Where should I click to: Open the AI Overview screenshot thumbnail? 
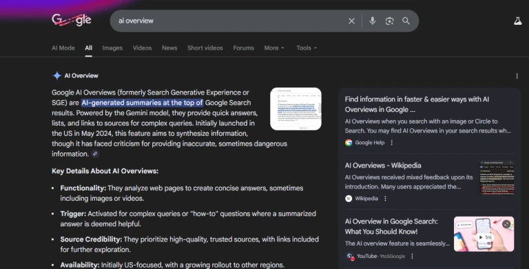point(296,109)
